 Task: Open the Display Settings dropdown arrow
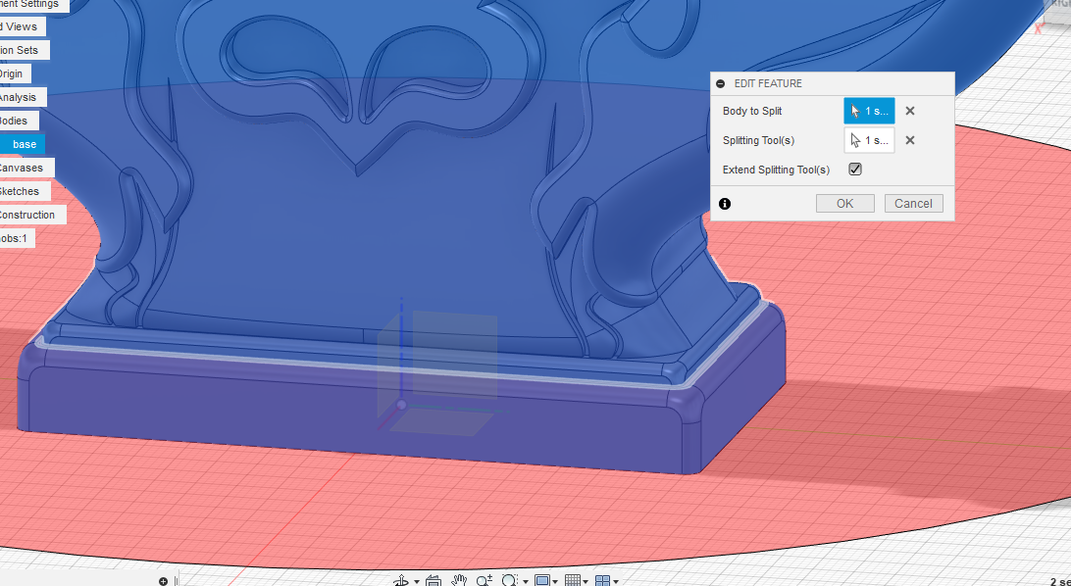[x=557, y=582]
